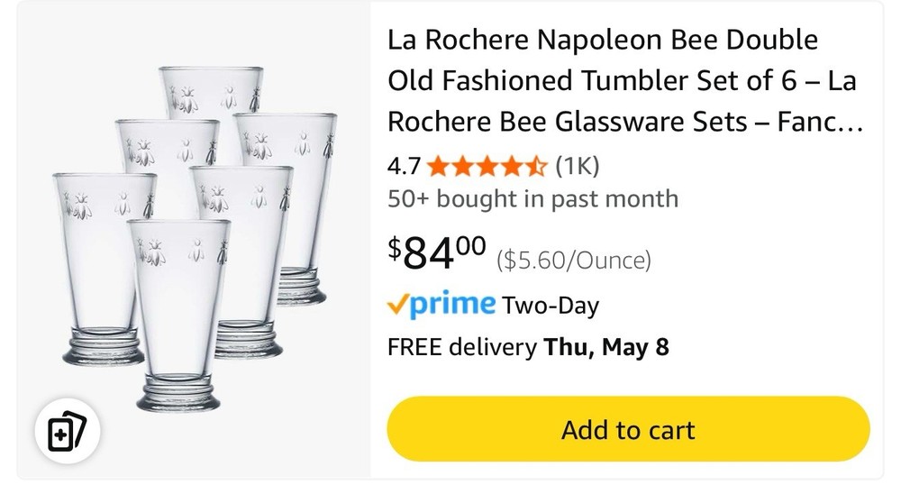Click the 50+ bought in past month text
The image size is (901, 485).
click(x=532, y=198)
